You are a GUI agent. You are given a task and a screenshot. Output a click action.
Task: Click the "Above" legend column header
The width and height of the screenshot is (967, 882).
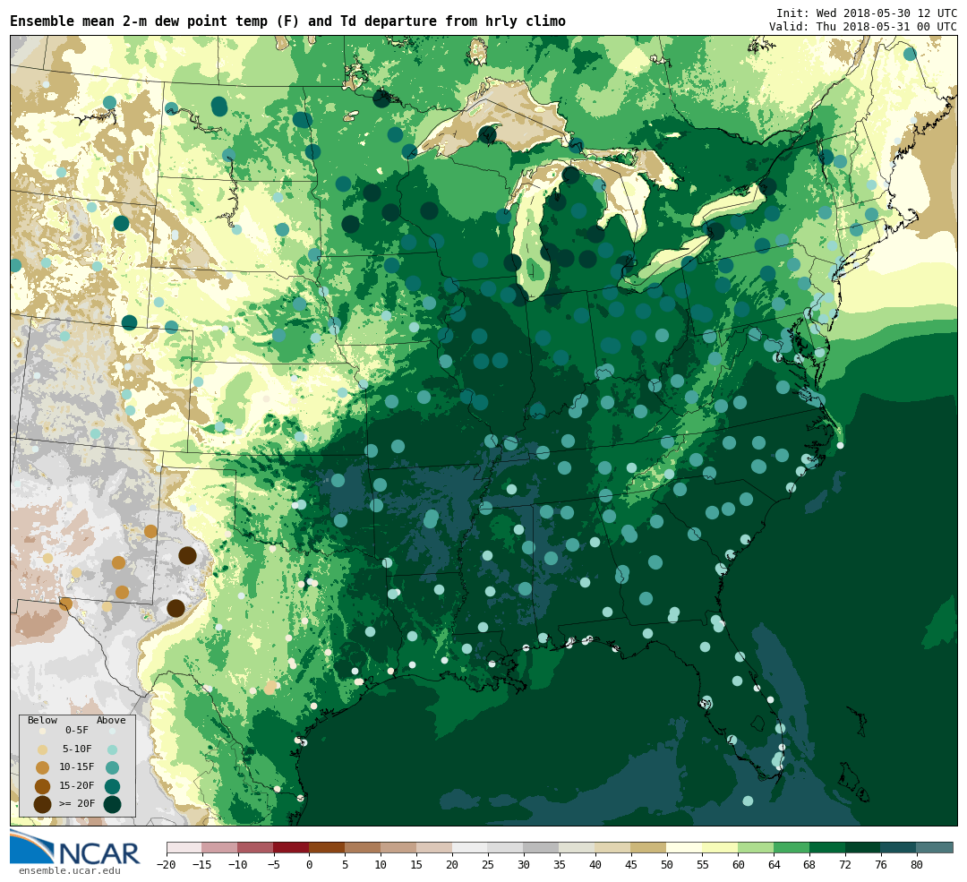[111, 720]
